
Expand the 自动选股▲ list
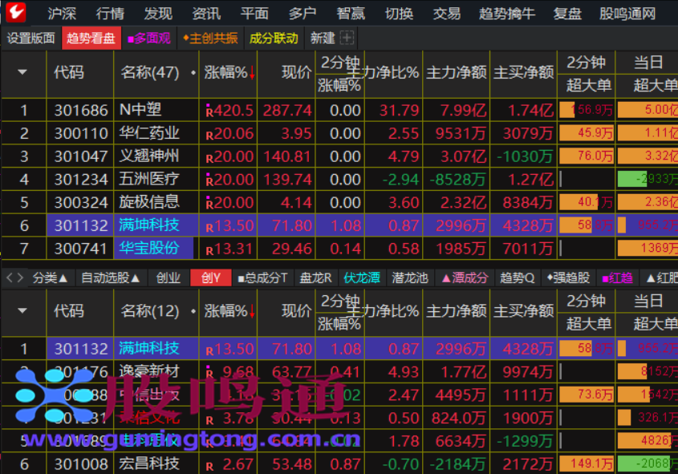[x=111, y=278]
